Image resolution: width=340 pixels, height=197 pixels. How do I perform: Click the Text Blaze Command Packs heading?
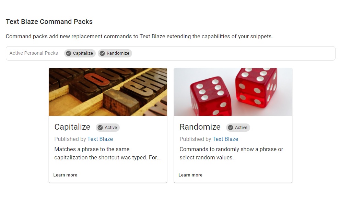click(x=49, y=22)
